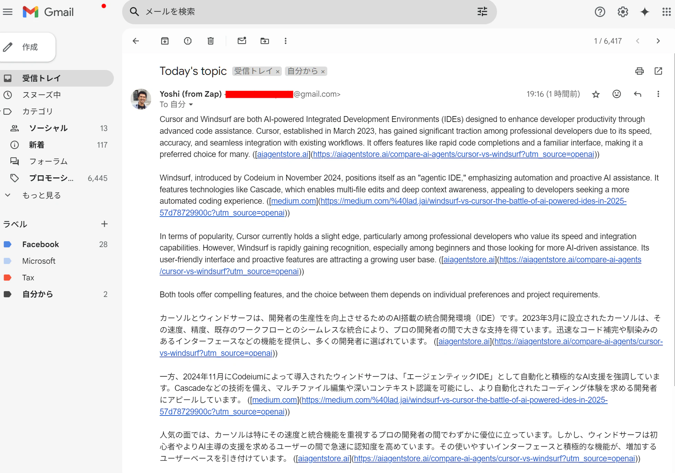
Task: Print the whole conversation
Action: [x=639, y=71]
